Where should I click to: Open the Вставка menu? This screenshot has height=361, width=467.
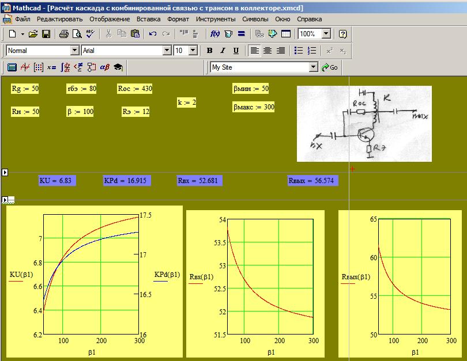coord(148,19)
